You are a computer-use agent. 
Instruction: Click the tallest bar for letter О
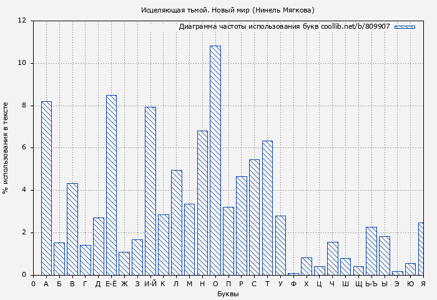(x=215, y=160)
